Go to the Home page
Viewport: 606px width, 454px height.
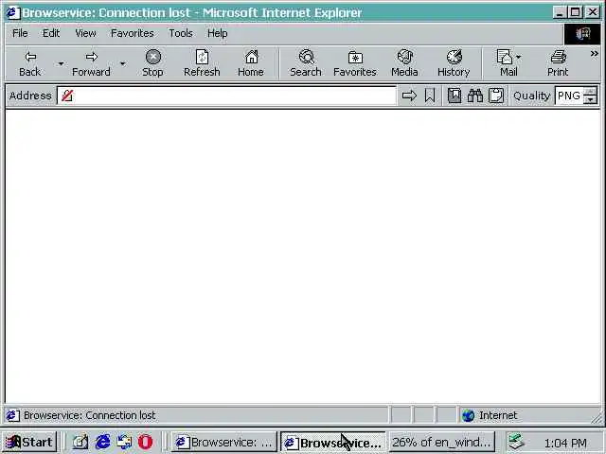pyautogui.click(x=251, y=63)
